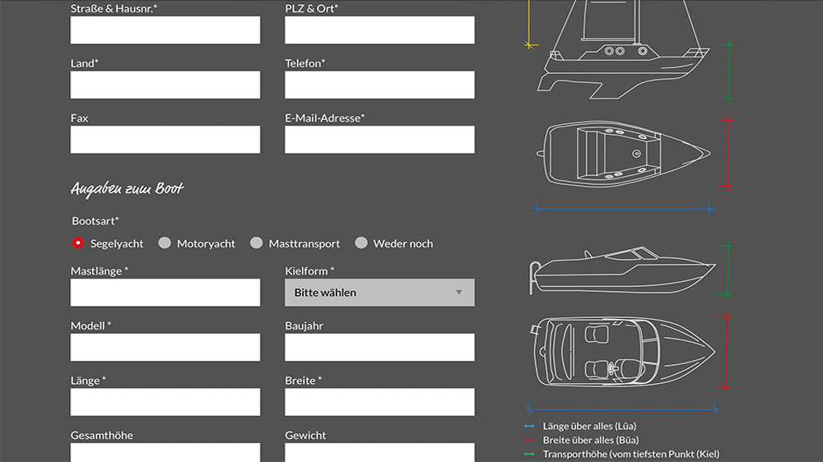Click the sailboat side view diagram
This screenshot has height=462, width=823.
click(622, 49)
